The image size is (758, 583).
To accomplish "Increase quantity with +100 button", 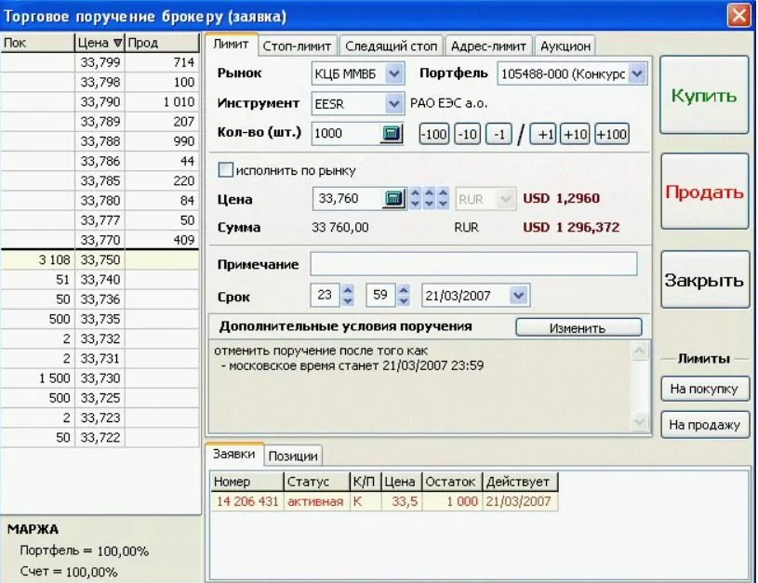I will click(611, 135).
